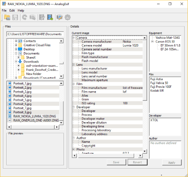The image size is (188, 177).
Task: Select Portrait_3.jpg in file list
Action: coord(22,92)
